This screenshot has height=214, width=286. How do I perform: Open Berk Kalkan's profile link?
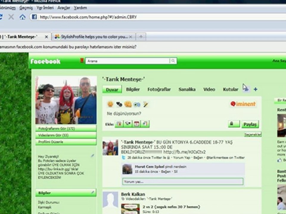133,194
